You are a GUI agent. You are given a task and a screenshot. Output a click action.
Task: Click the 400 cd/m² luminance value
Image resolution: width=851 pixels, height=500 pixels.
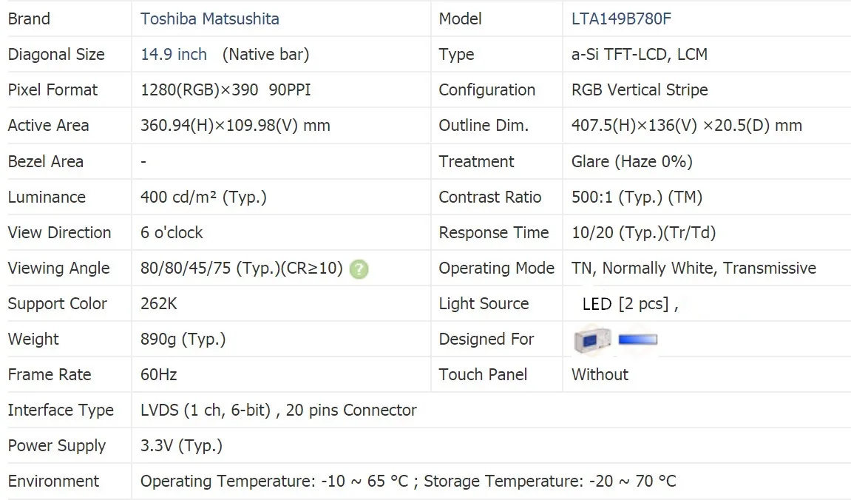203,197
